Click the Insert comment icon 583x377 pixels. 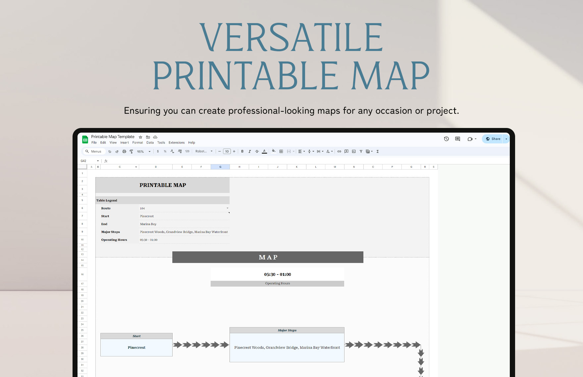pyautogui.click(x=346, y=151)
